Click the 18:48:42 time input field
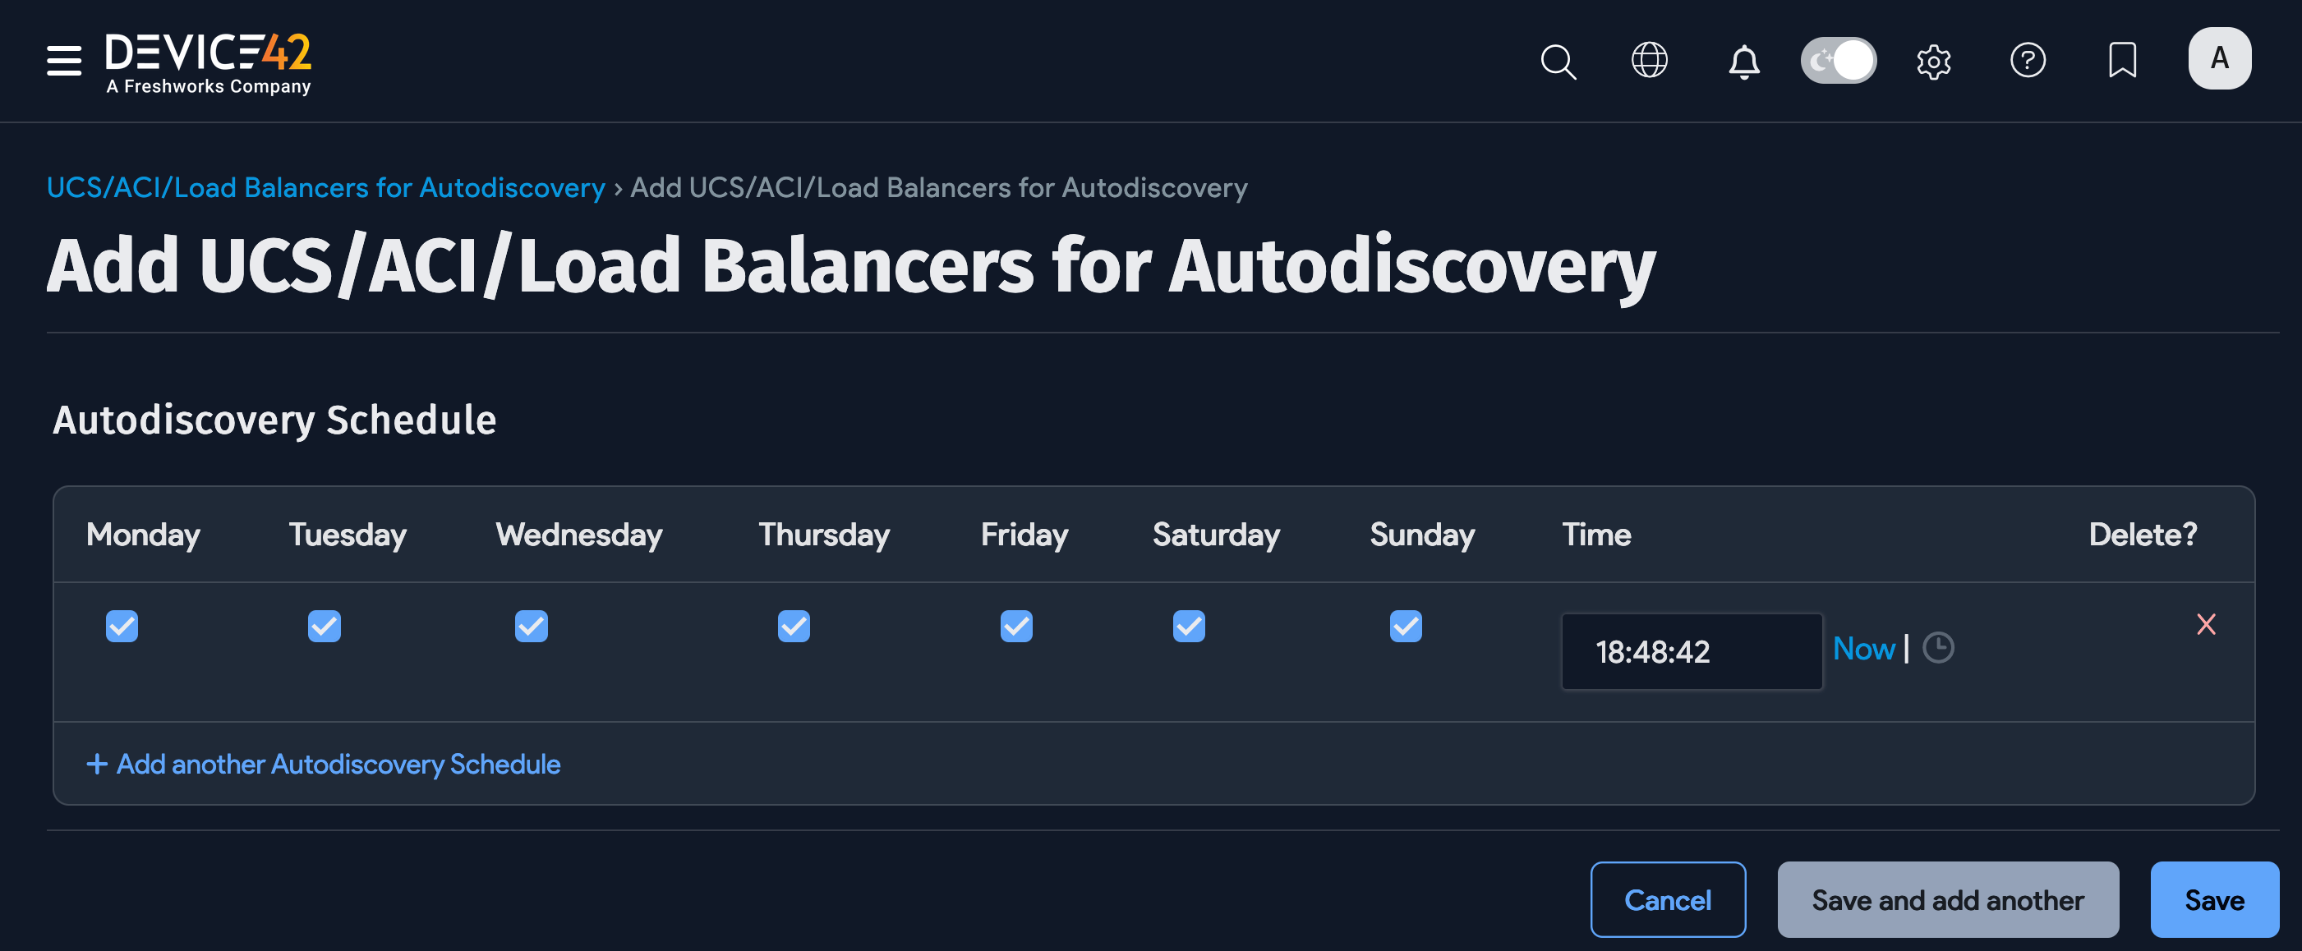Image resolution: width=2302 pixels, height=951 pixels. click(1691, 652)
